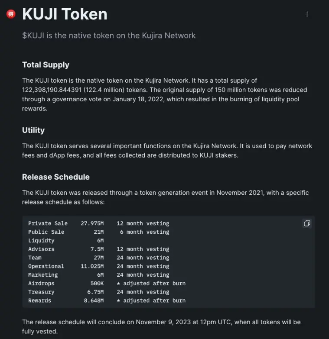Click the Liquidty 6M row
This screenshot has width=329, height=339.
66,240
